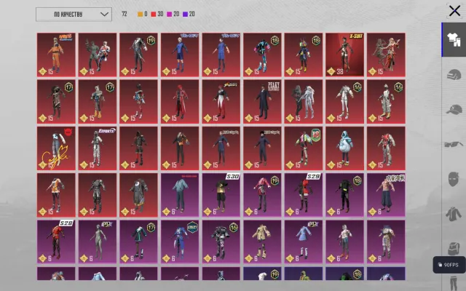Select the red-white armored outfit in third row

pos(386,148)
